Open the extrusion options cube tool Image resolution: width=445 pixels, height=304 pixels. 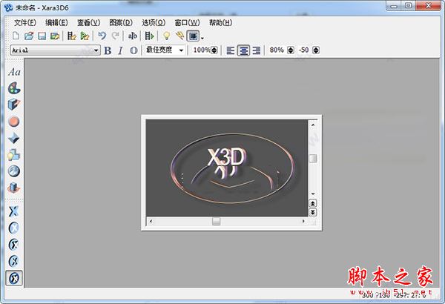[14, 105]
